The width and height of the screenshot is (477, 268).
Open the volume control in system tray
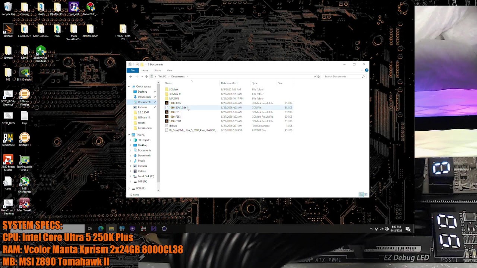(x=381, y=229)
